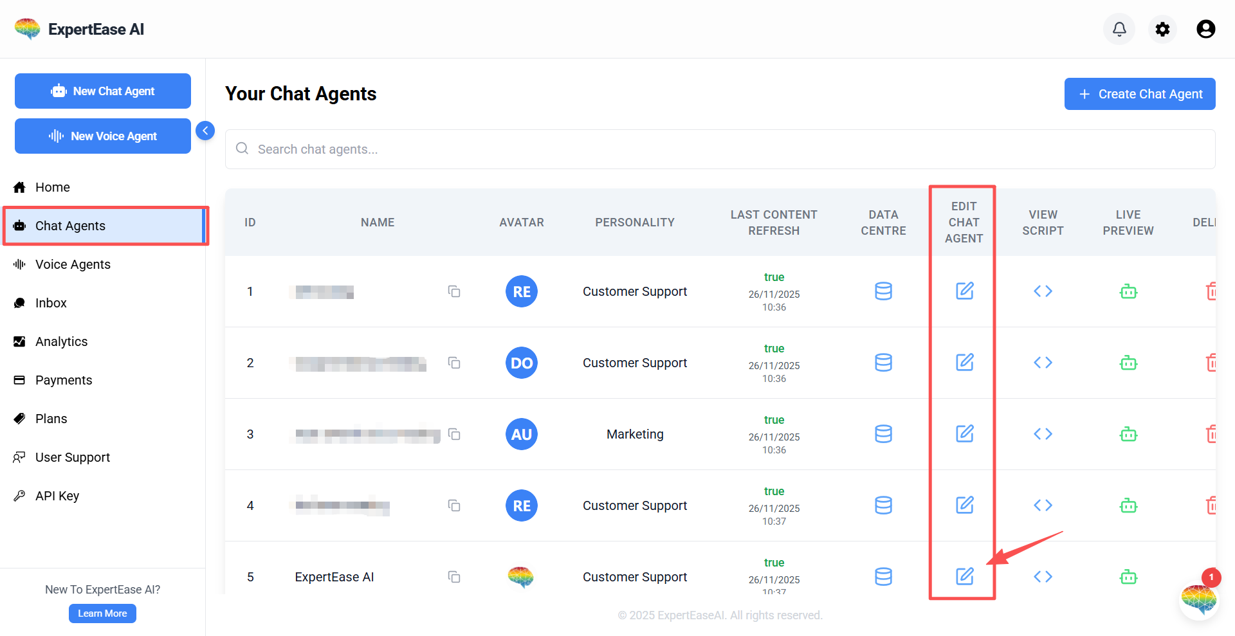Open the user profile account icon

pyautogui.click(x=1205, y=29)
